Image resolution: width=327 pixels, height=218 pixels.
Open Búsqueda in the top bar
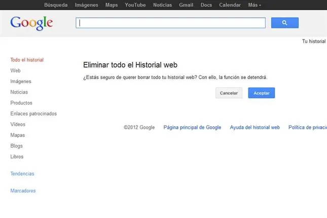click(56, 5)
